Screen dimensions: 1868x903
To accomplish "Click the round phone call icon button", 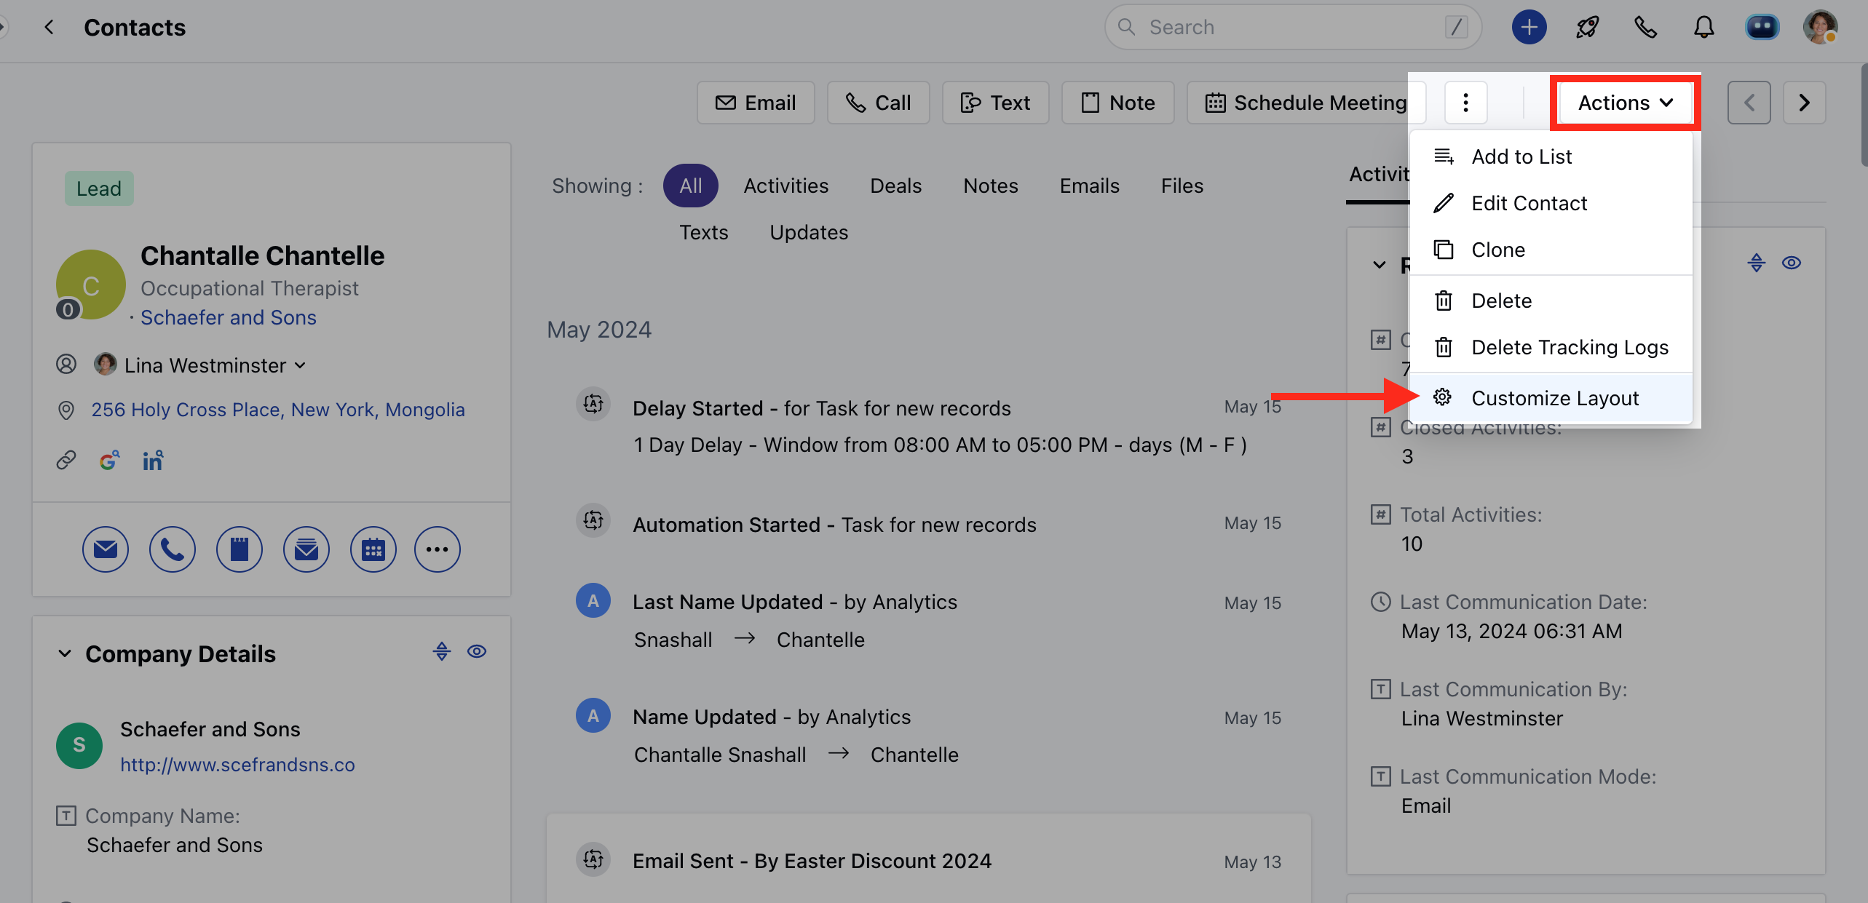I will pos(172,549).
